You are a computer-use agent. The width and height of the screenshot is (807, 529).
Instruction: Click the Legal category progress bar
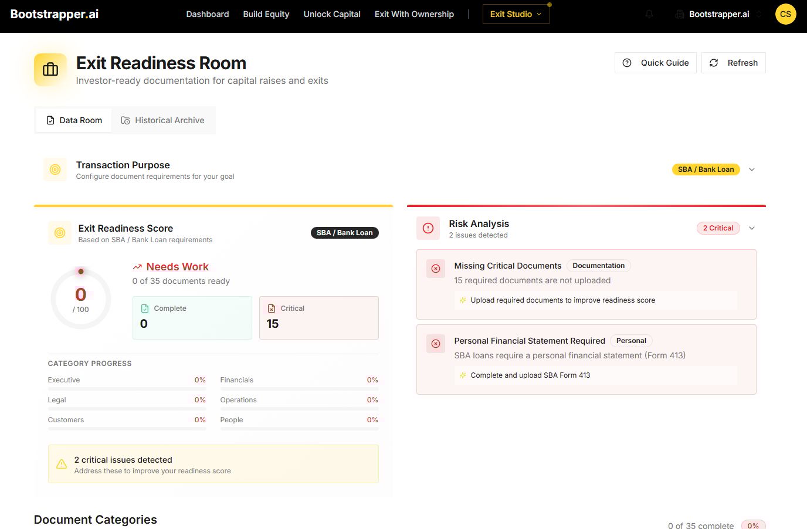127,409
